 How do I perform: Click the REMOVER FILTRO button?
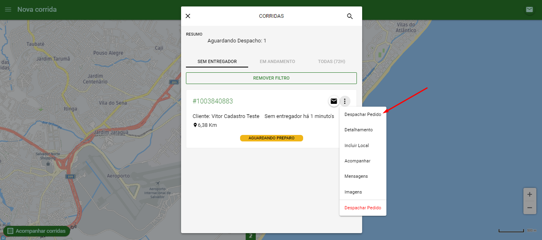[271, 78]
